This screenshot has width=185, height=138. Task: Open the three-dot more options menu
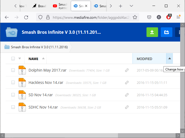[x=178, y=32]
